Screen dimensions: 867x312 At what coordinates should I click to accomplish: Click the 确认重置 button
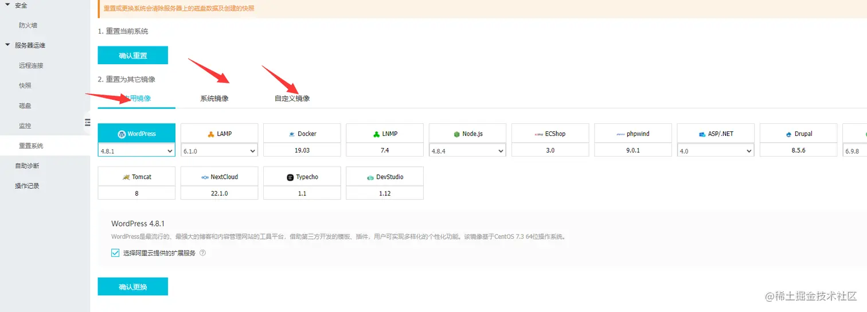(133, 56)
